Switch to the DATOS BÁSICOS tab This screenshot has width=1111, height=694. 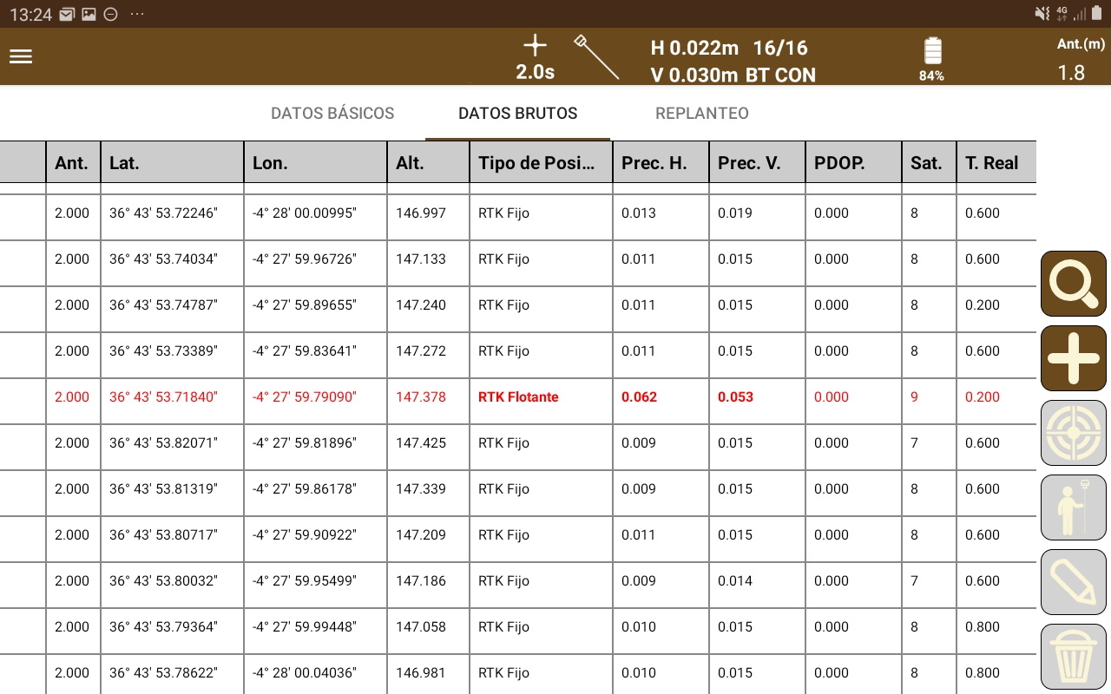(x=332, y=114)
